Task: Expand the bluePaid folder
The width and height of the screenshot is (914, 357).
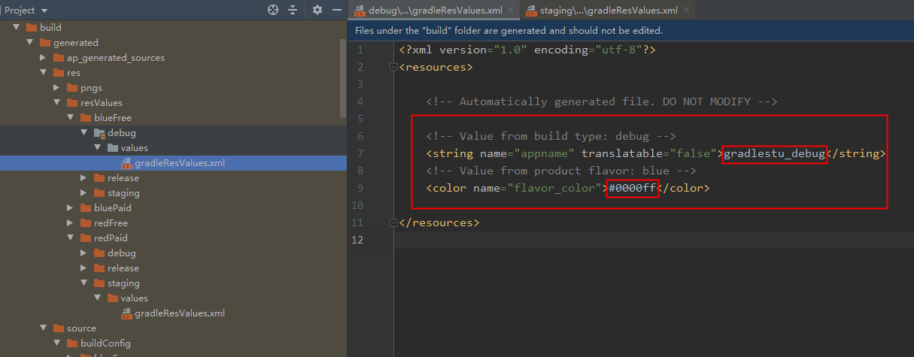Action: [71, 208]
